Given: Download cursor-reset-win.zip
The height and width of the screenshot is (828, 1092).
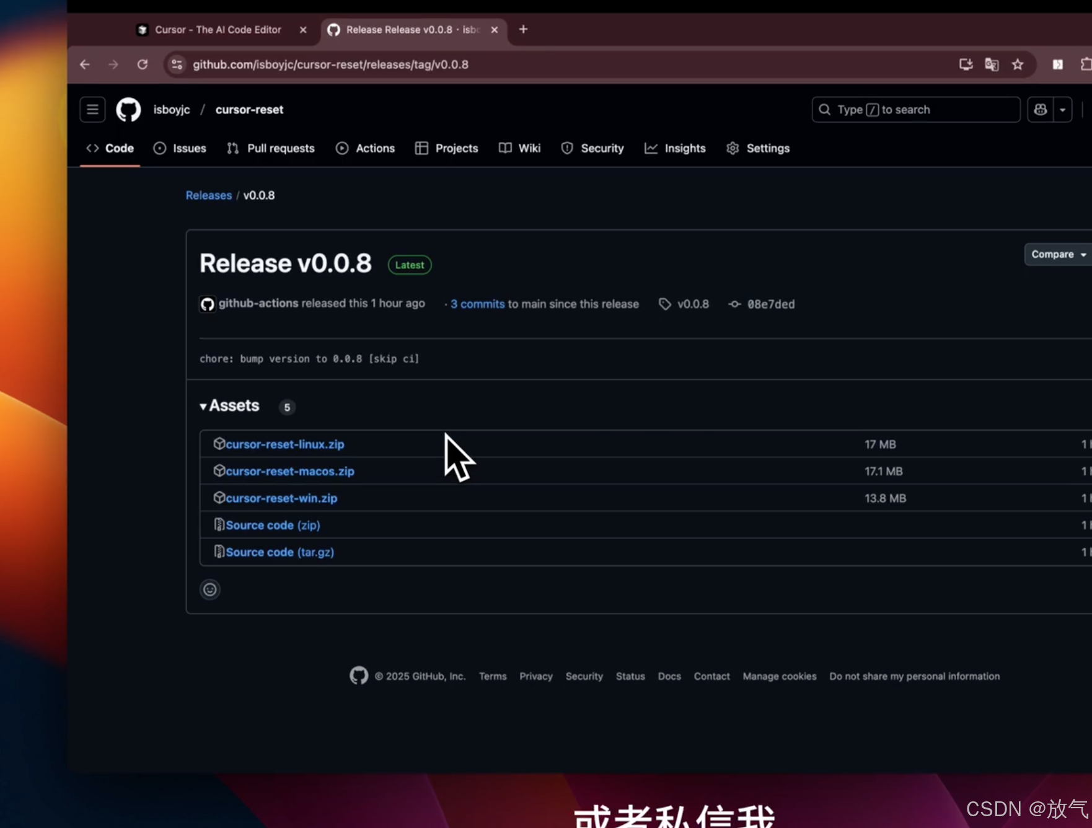Looking at the screenshot, I should (281, 498).
